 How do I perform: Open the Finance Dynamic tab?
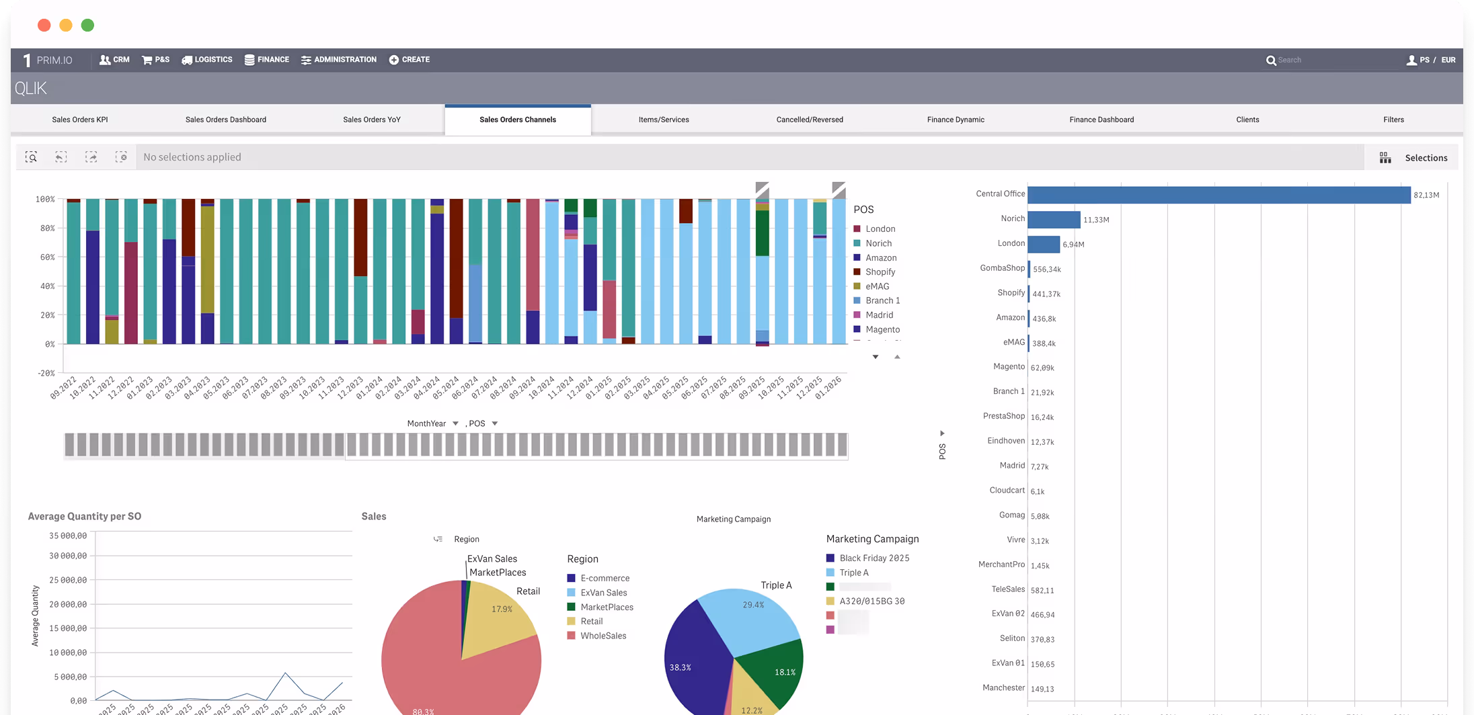click(956, 120)
